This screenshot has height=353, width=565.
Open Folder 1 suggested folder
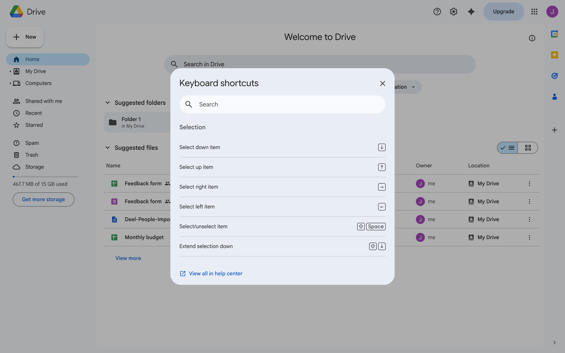(137, 122)
